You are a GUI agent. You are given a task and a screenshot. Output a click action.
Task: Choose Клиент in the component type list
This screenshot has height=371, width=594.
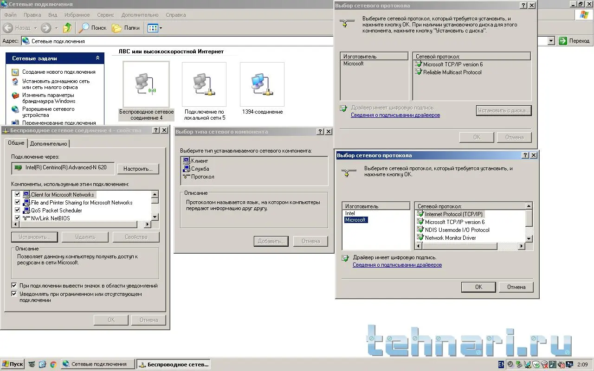(x=195, y=161)
